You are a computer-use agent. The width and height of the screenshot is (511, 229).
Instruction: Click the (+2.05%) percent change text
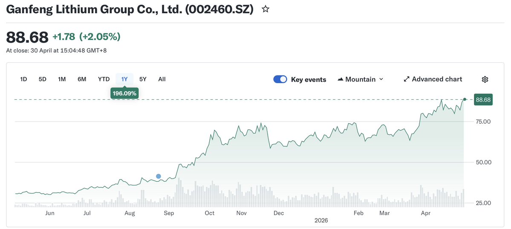click(x=100, y=37)
